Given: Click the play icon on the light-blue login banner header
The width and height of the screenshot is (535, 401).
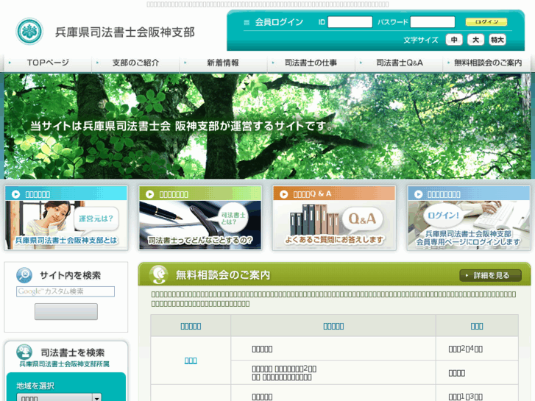Looking at the screenshot, I should coord(418,194).
